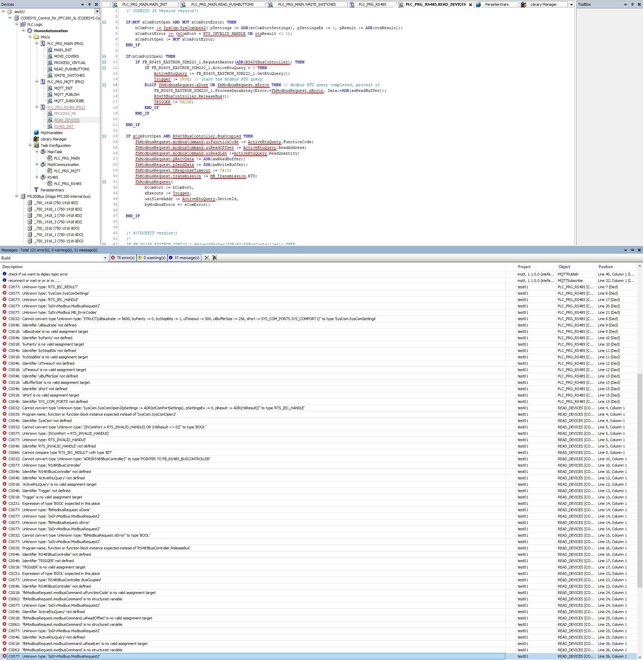Open the PROCESS_FB action under PLC_PRG_RS485
Viewport: 643px width, 660px height.
64,114
